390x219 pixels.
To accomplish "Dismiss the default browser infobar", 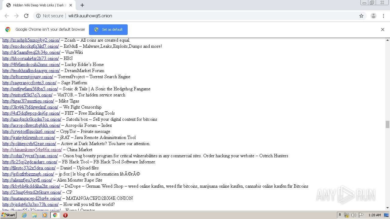I will pos(383,30).
